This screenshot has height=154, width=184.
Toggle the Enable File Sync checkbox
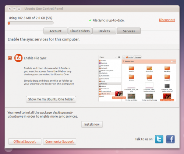[x=10, y=58]
